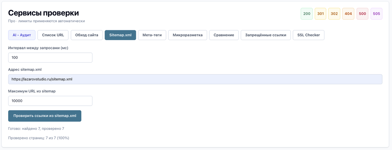Switch to the Сравнение tab
The image size is (392, 150).
pyautogui.click(x=224, y=35)
